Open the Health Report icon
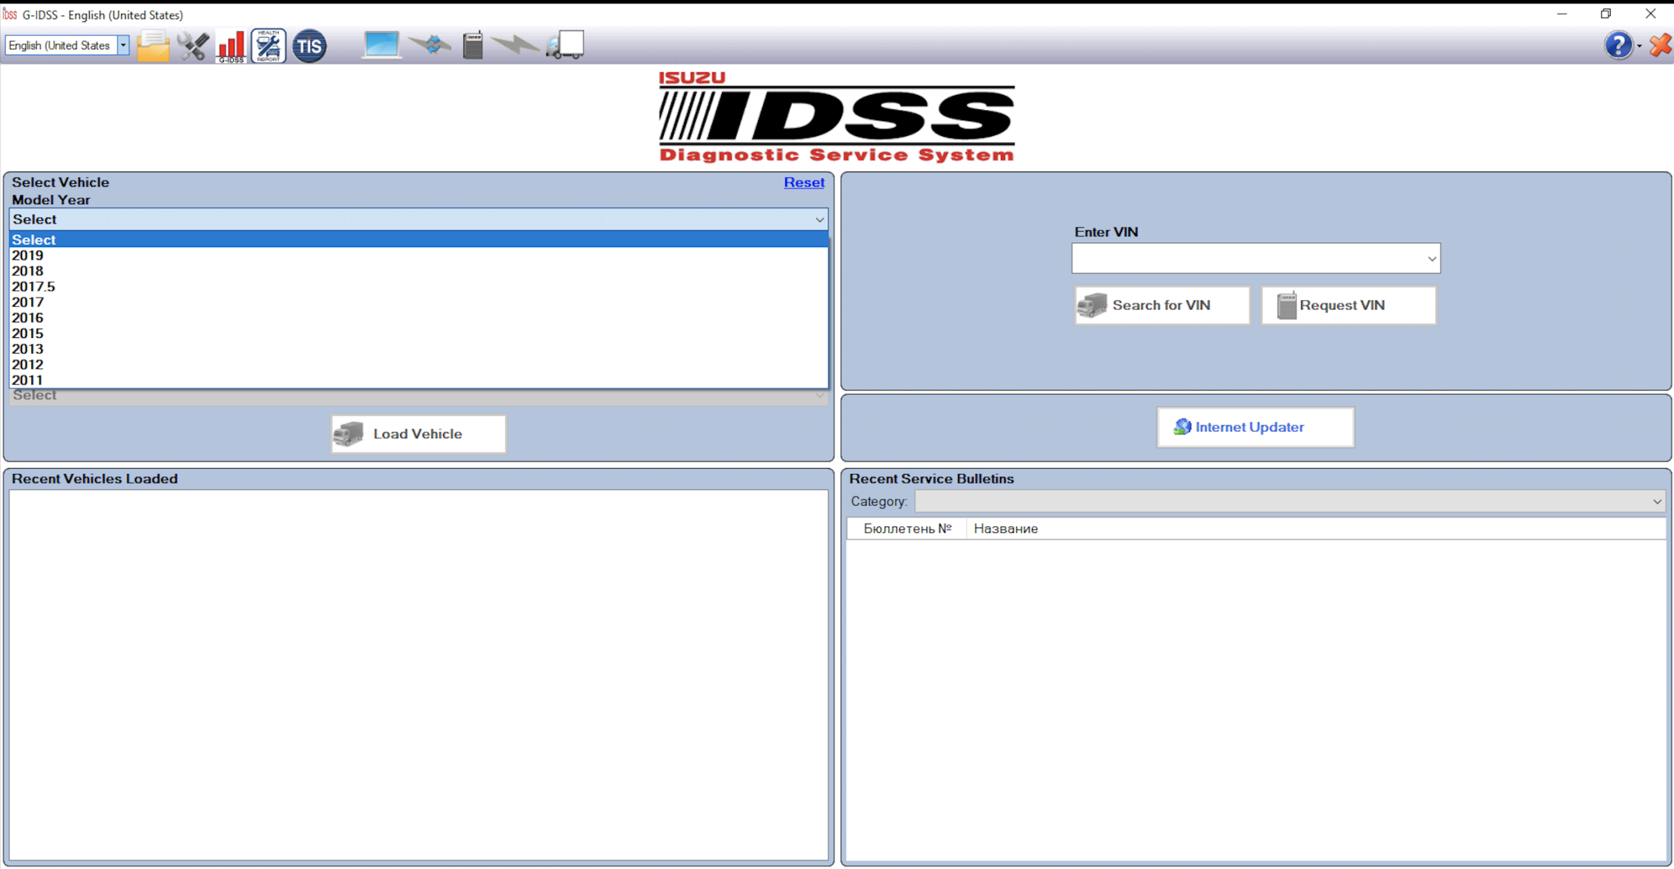This screenshot has height=869, width=1674. click(x=267, y=46)
